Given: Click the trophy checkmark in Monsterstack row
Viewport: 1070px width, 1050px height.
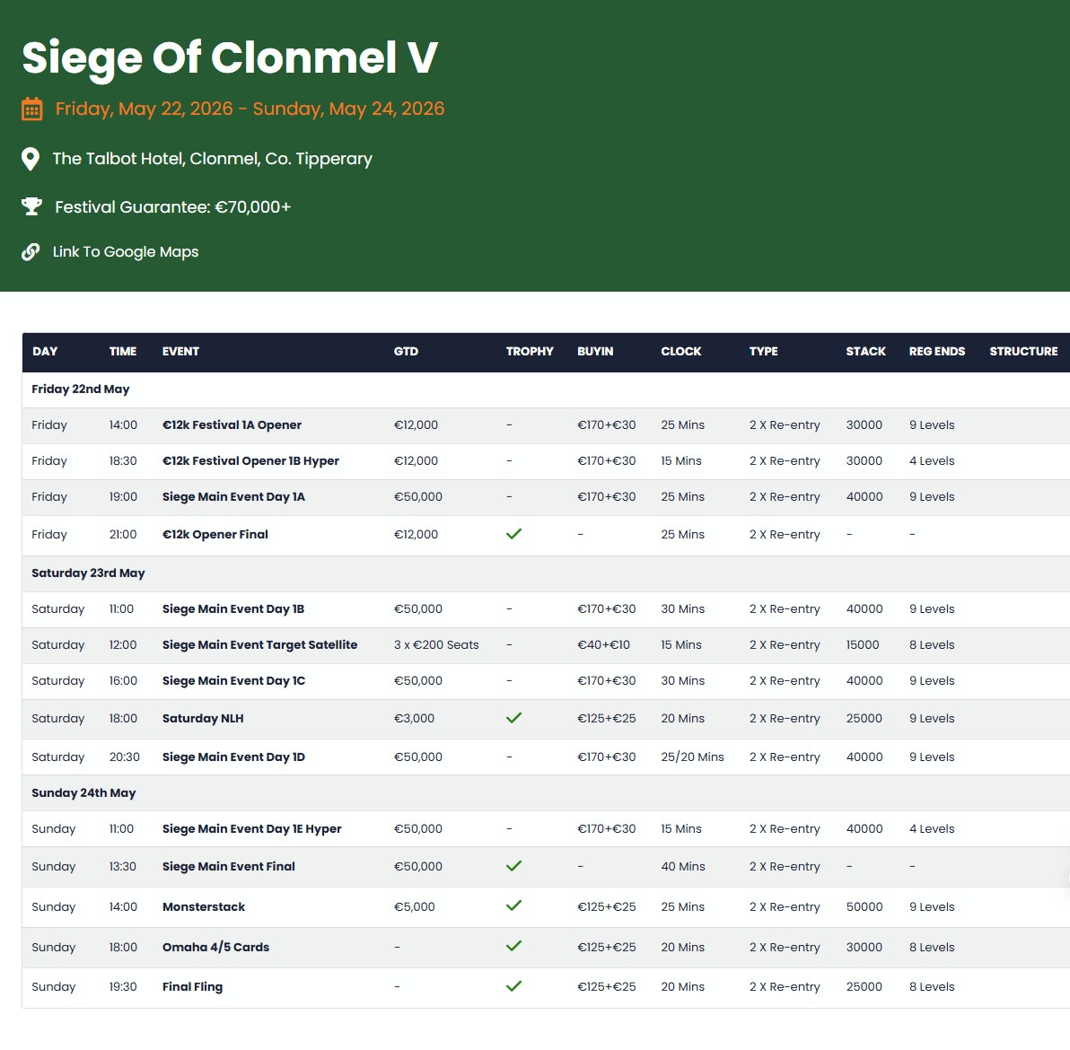Looking at the screenshot, I should click(x=513, y=906).
